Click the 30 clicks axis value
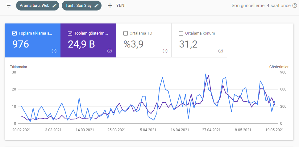This screenshot has width=299, height=147. click(14, 72)
